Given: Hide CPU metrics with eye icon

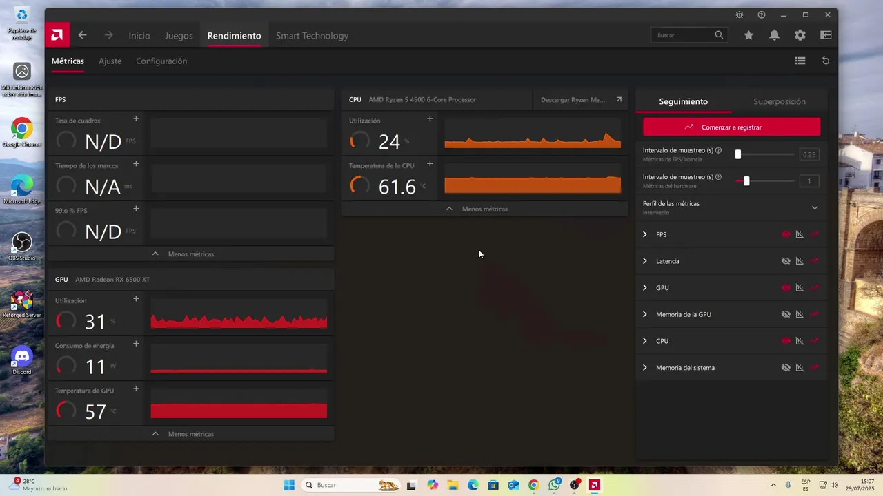Looking at the screenshot, I should click(786, 341).
